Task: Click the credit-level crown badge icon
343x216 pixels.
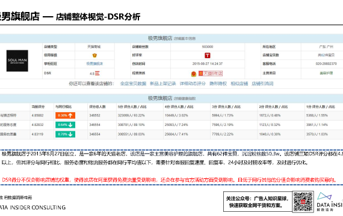Action: point(94,55)
